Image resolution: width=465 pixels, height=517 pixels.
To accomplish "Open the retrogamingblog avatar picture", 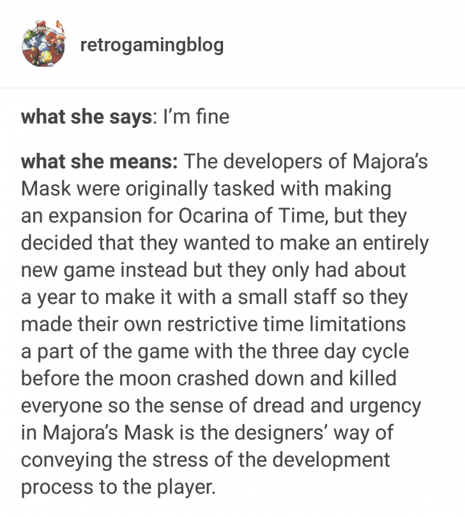I will point(43,44).
